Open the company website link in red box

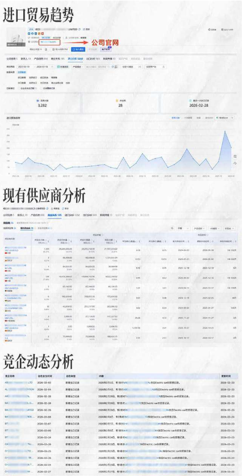[x=49, y=42]
